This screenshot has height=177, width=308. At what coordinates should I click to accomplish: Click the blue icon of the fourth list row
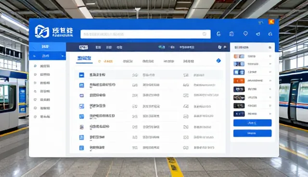pyautogui.click(x=81, y=106)
